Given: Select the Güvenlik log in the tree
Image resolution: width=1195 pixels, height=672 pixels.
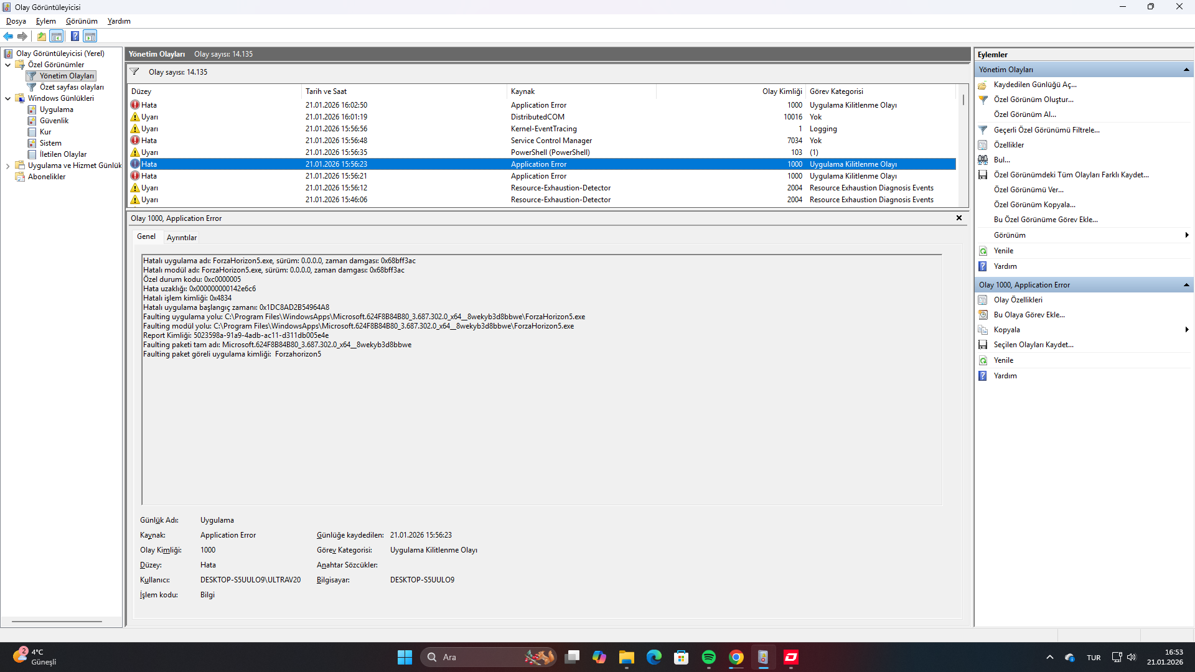Looking at the screenshot, I should [x=54, y=121].
